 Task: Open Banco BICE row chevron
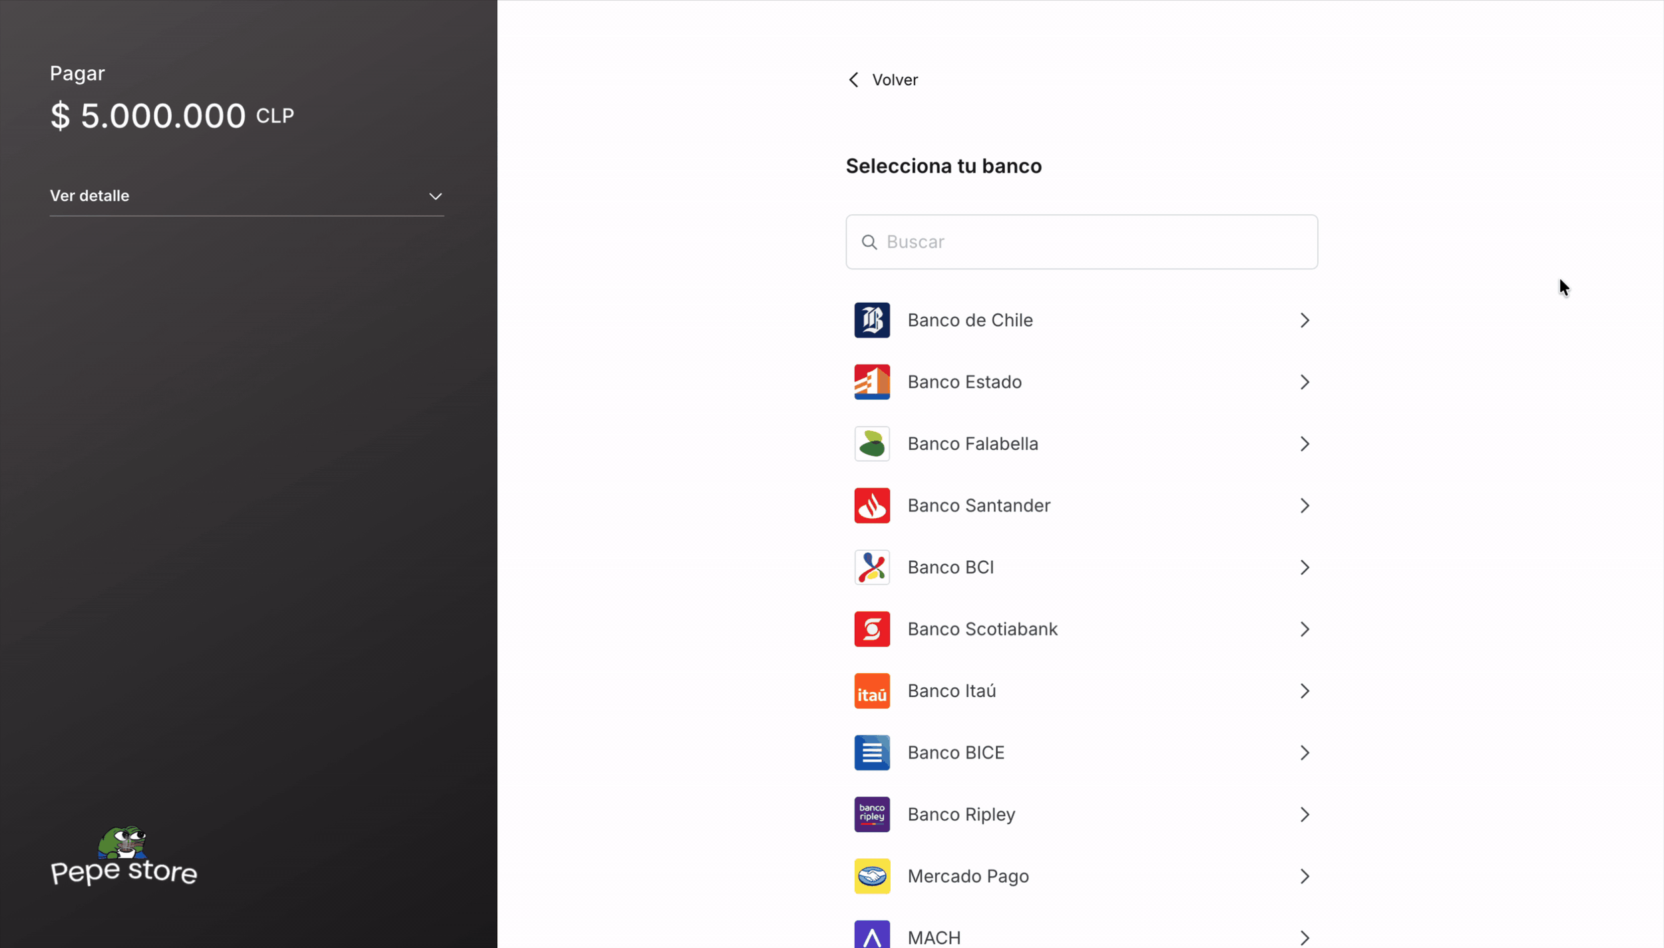pos(1305,754)
